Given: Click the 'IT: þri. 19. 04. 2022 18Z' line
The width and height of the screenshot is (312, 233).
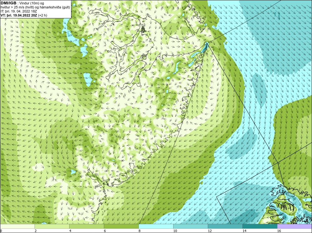Looking at the screenshot, I should 19,11.
